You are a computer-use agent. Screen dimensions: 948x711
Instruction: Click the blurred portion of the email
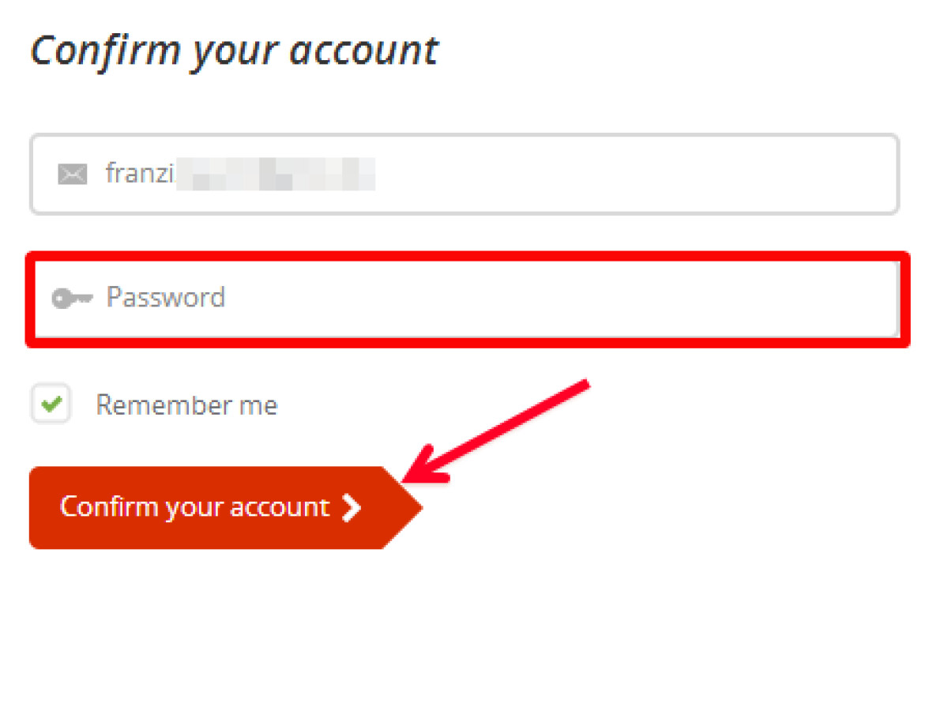(276, 174)
